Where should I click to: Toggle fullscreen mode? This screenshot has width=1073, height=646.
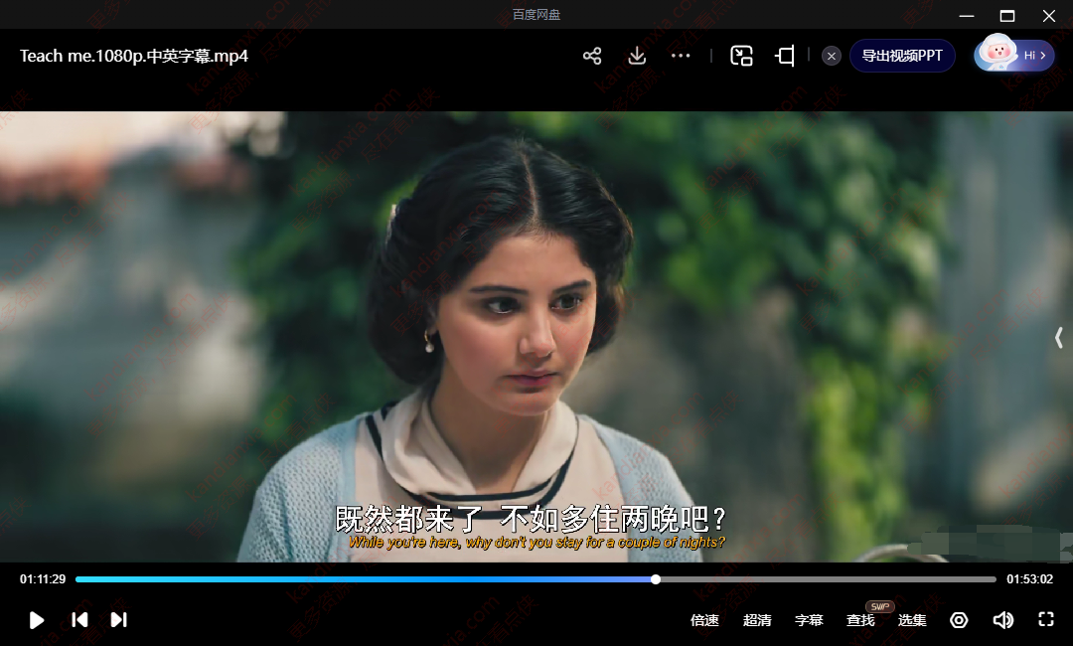point(1045,620)
